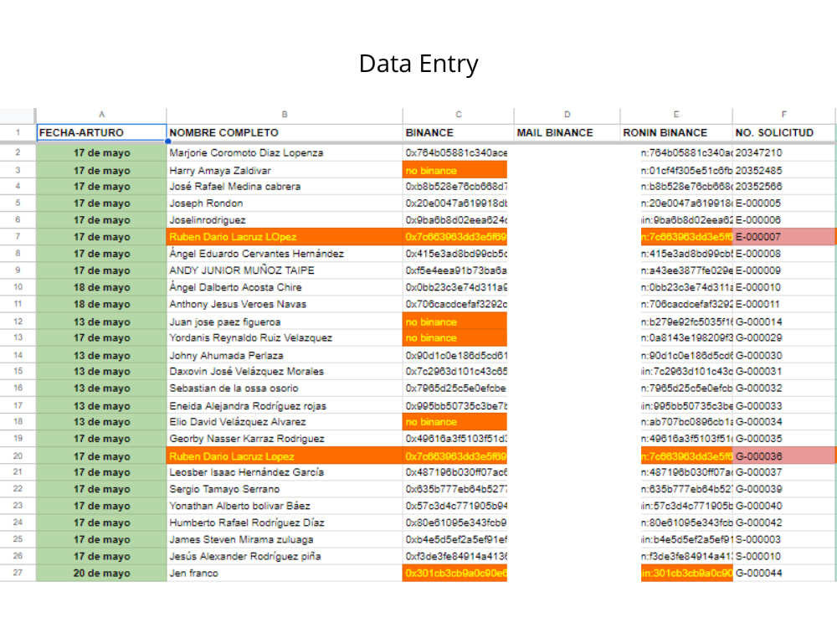Select column E header
This screenshot has height=628, width=837.
pos(676,115)
